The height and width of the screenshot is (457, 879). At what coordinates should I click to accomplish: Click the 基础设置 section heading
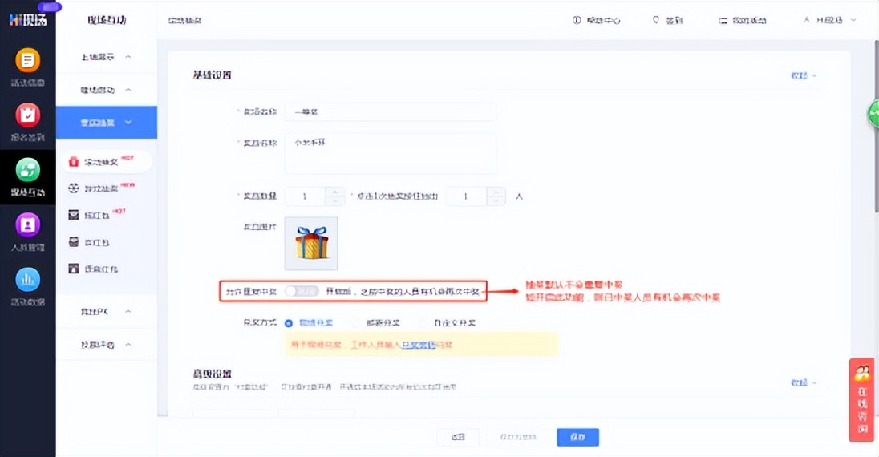tap(213, 75)
